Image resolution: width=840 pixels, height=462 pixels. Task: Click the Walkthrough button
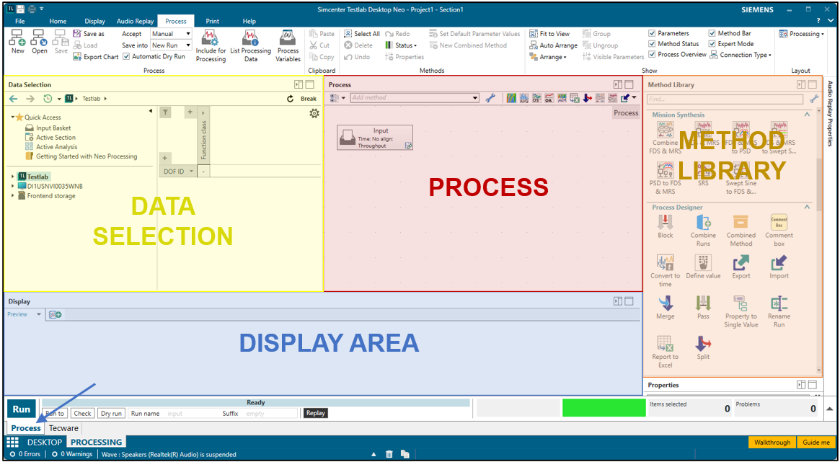772,442
